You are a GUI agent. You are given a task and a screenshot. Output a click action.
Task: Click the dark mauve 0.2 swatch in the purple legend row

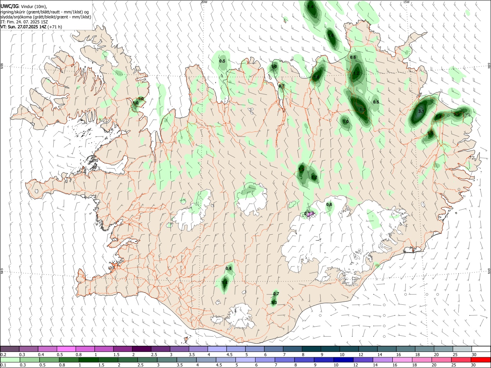click(x=10, y=349)
